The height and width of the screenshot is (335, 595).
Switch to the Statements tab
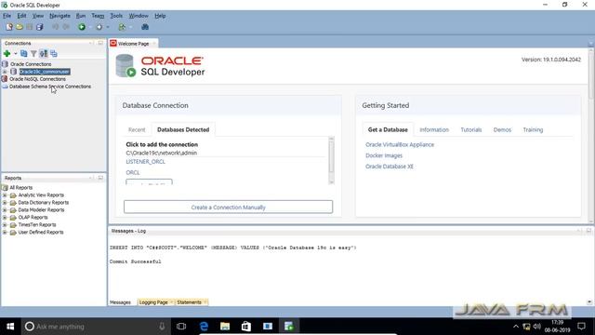pyautogui.click(x=189, y=302)
